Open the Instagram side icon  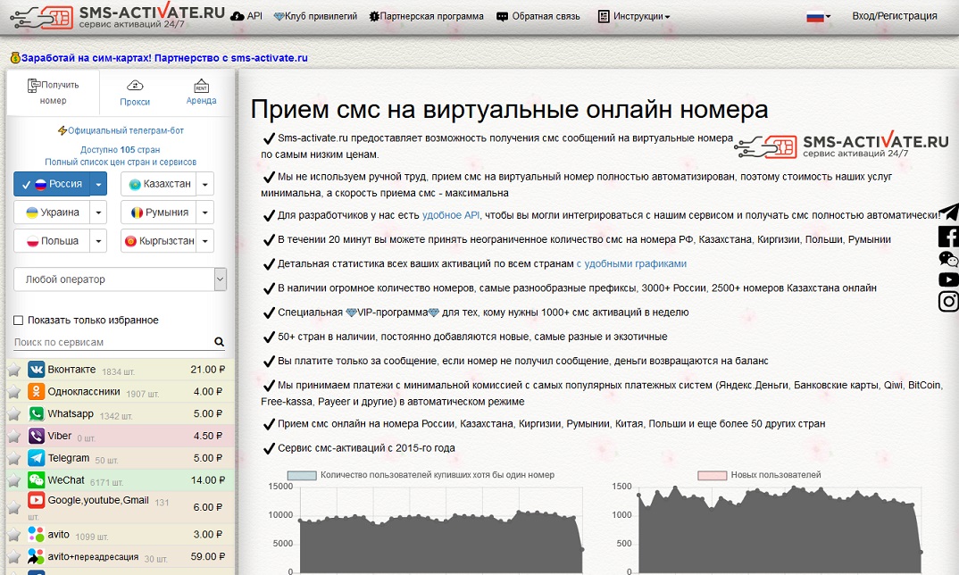(948, 302)
